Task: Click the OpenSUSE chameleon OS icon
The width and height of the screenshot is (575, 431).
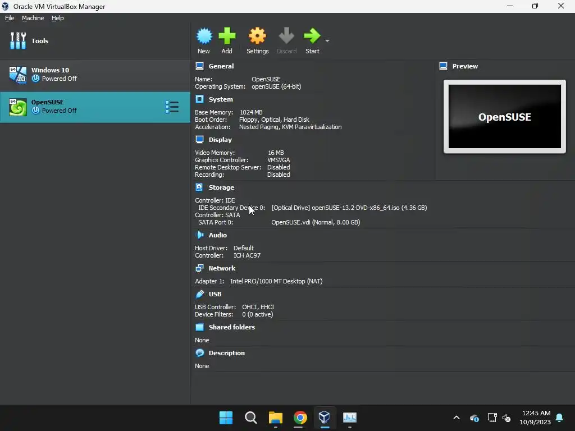Action: [x=18, y=107]
